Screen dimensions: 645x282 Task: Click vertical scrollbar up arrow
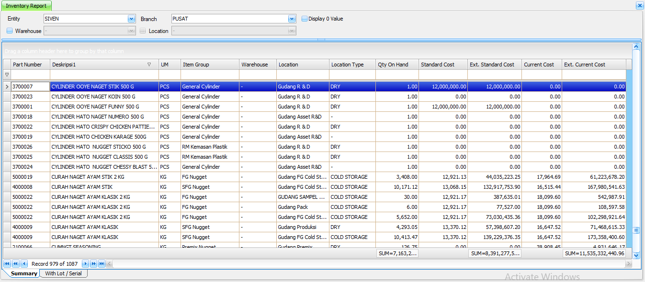pos(636,47)
